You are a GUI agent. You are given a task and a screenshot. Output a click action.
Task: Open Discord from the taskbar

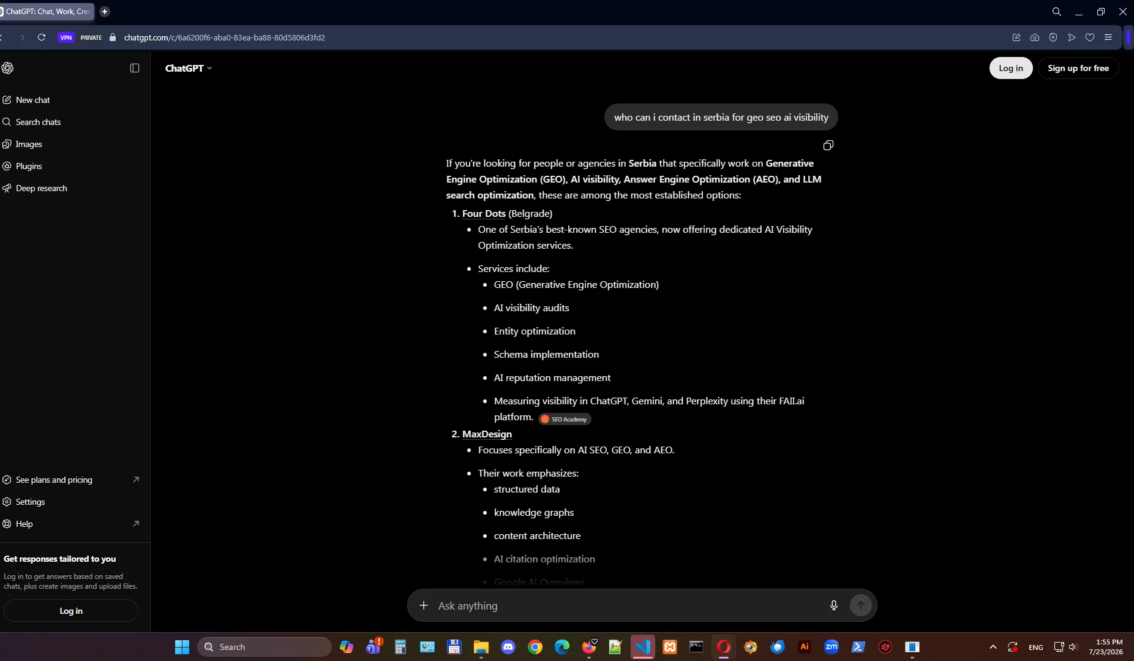click(x=508, y=647)
